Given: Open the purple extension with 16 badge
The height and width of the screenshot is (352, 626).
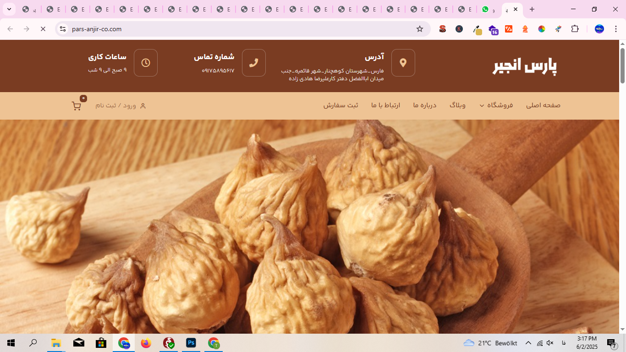Looking at the screenshot, I should tap(493, 30).
